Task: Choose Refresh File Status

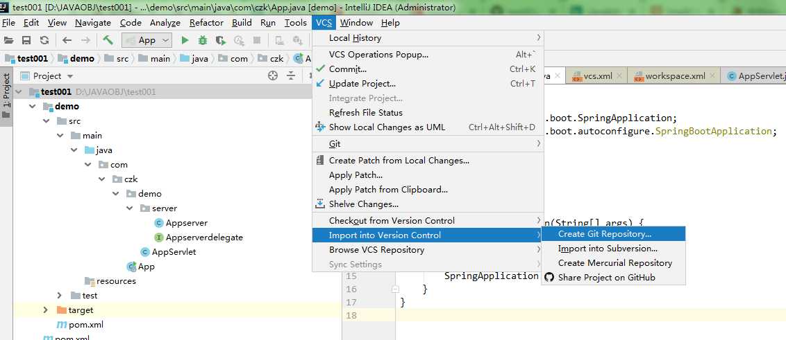Action: pyautogui.click(x=428, y=112)
